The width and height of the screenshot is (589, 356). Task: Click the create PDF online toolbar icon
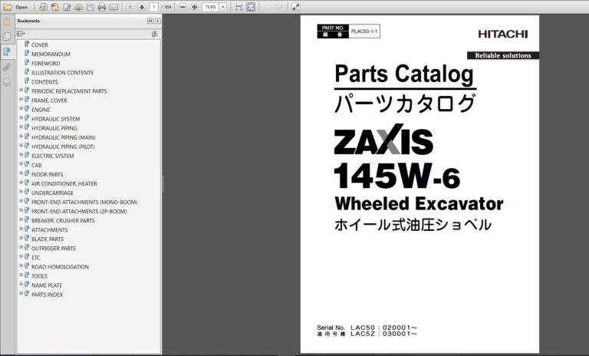43,7
